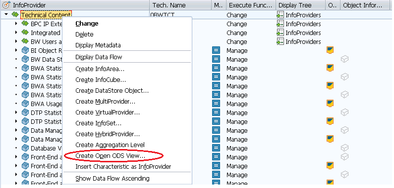Viewport: 394px width, 188px height.
Task: Select Show Data Flow Ascending entry
Action: coord(113,179)
